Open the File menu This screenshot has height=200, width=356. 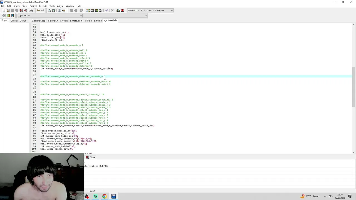point(3,6)
